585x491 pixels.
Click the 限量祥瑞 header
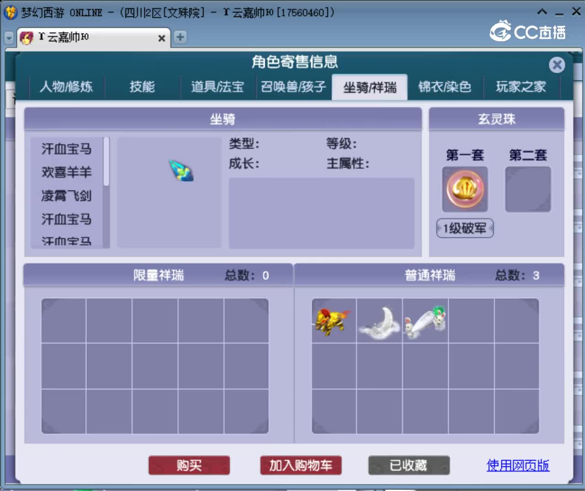[159, 275]
